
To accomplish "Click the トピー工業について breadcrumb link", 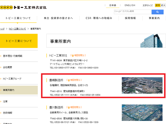I will (x=17, y=29).
